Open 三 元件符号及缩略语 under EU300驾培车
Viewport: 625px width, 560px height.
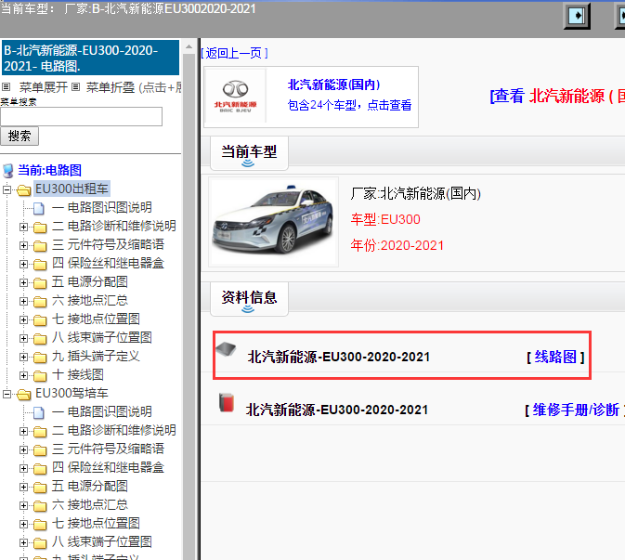tap(108, 449)
